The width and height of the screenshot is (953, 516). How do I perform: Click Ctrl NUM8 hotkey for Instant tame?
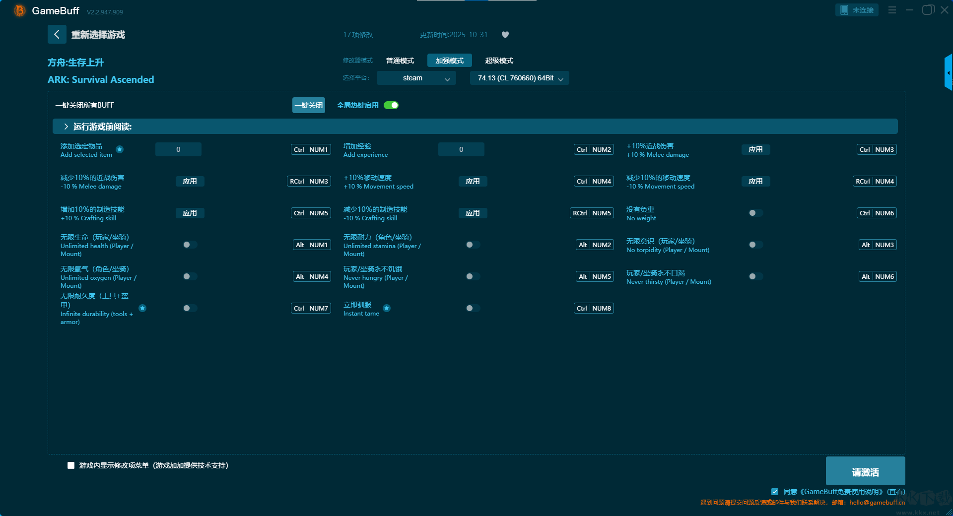pos(594,308)
